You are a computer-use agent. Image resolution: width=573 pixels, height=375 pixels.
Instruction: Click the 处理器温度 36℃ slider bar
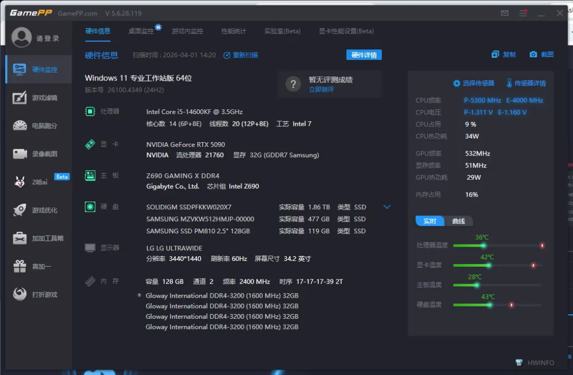click(x=498, y=246)
